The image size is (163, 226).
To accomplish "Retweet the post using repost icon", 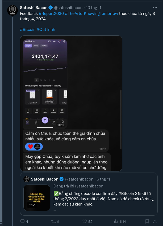I will point(53,221).
